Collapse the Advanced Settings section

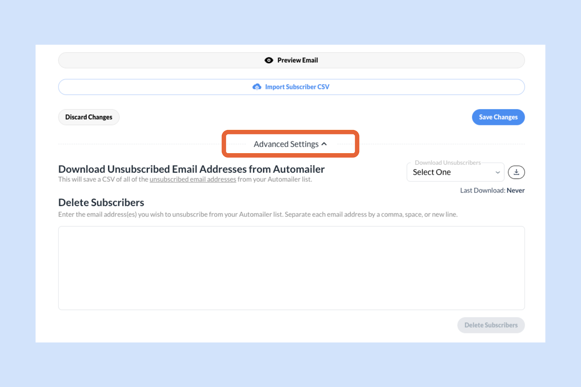pos(286,144)
